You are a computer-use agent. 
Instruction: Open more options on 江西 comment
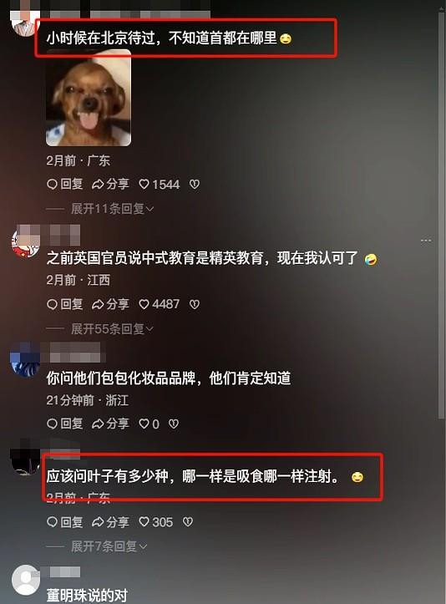pos(426,241)
